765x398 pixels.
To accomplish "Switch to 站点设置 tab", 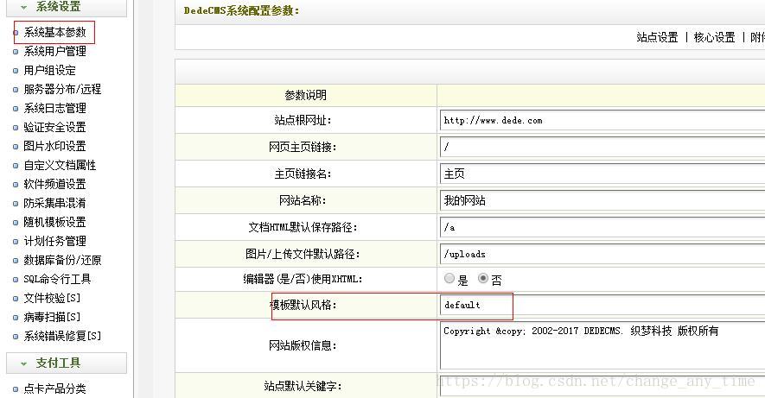I will (657, 37).
